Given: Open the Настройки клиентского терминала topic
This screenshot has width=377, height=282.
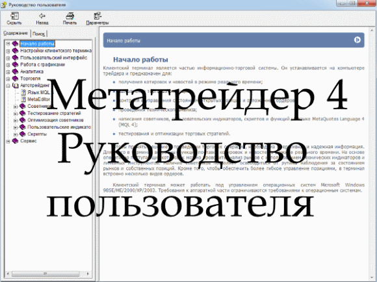Looking at the screenshot, I should click(56, 51).
